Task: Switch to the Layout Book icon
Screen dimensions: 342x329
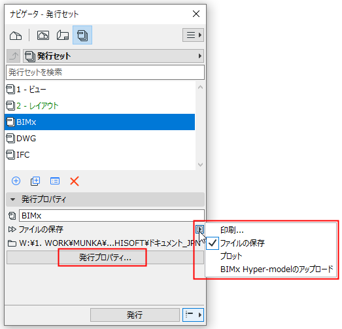Action: pos(63,35)
